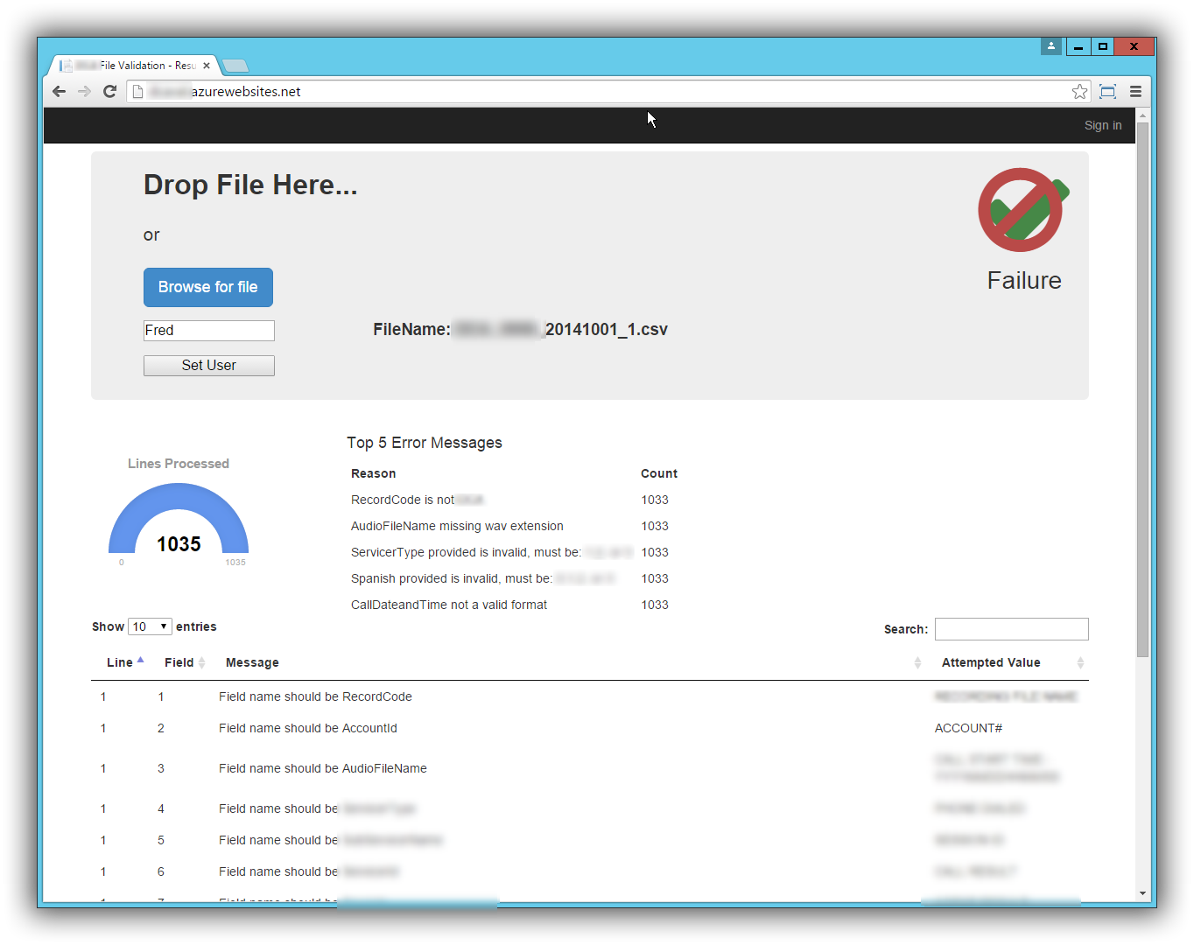The width and height of the screenshot is (1194, 945).
Task: Open the show entries dropdown
Action: [150, 626]
